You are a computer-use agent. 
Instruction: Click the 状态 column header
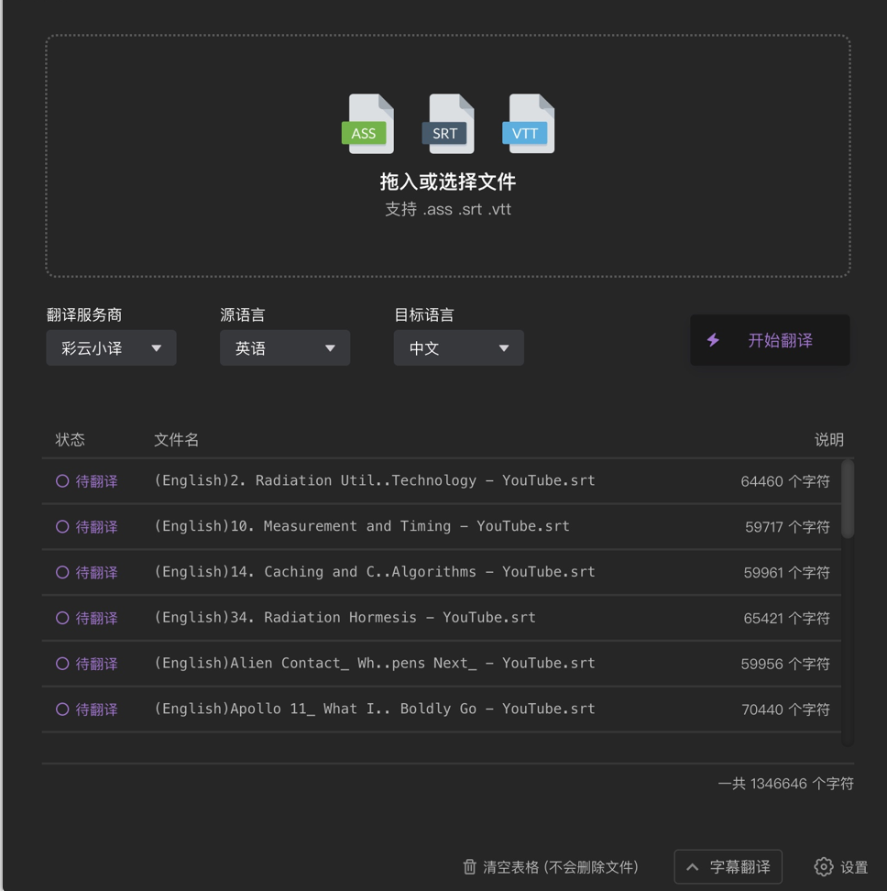pos(70,440)
